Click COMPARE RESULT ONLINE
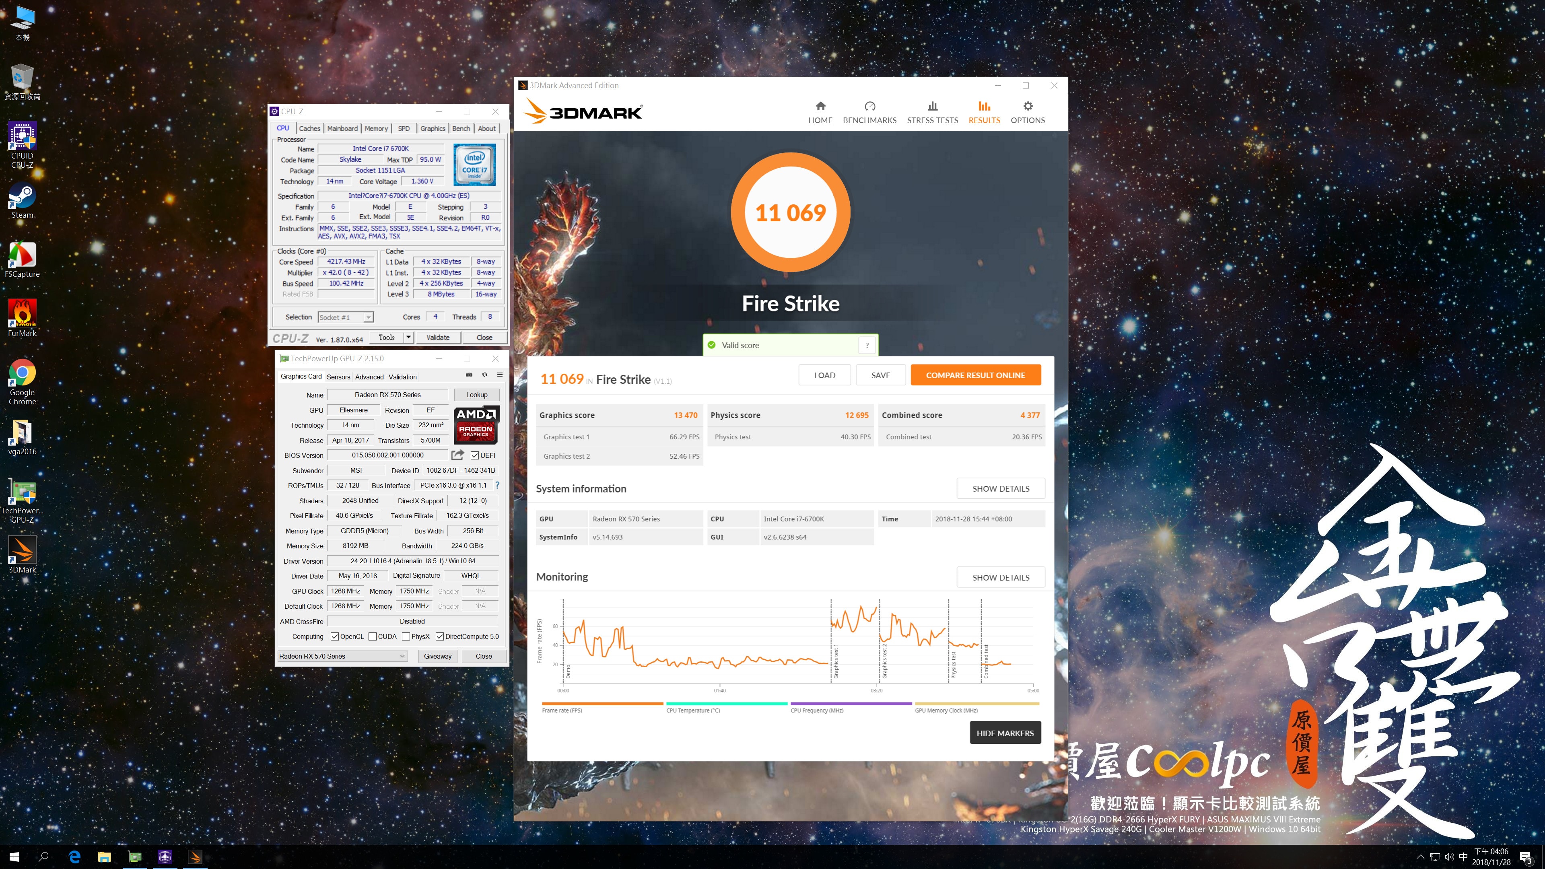This screenshot has height=869, width=1545. tap(975, 375)
